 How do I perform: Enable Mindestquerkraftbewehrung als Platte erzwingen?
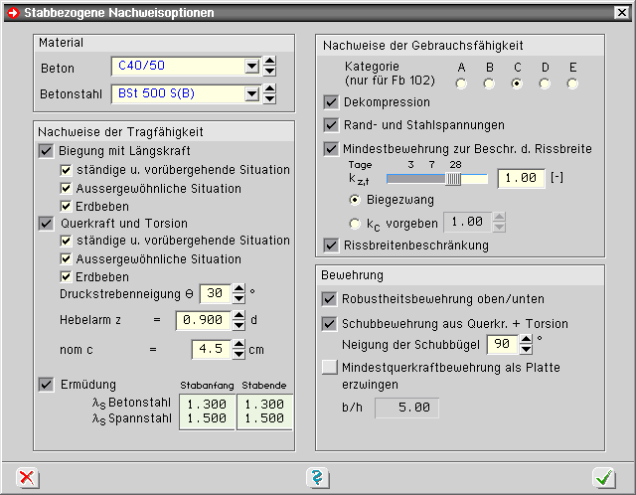[x=330, y=368]
